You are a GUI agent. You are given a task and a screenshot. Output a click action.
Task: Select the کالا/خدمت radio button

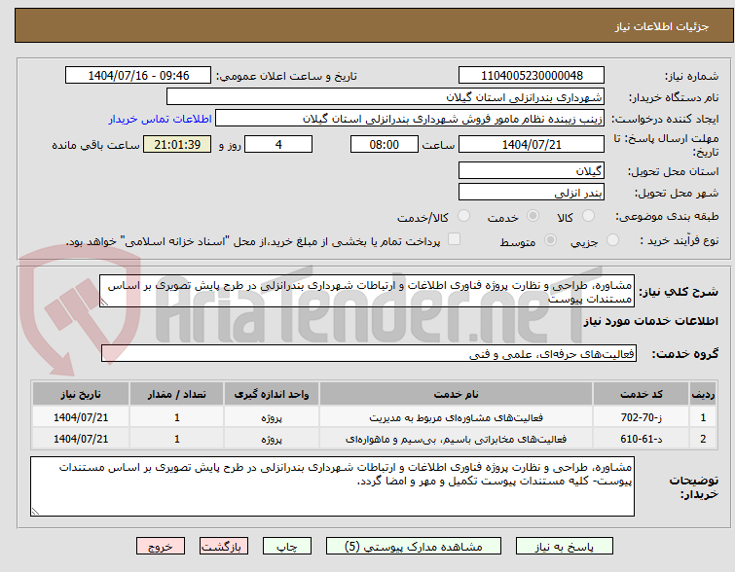point(463,216)
